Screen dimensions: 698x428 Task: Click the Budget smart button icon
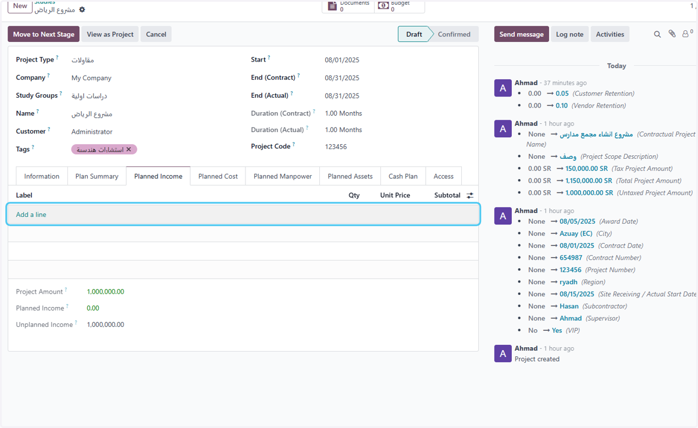[383, 5]
